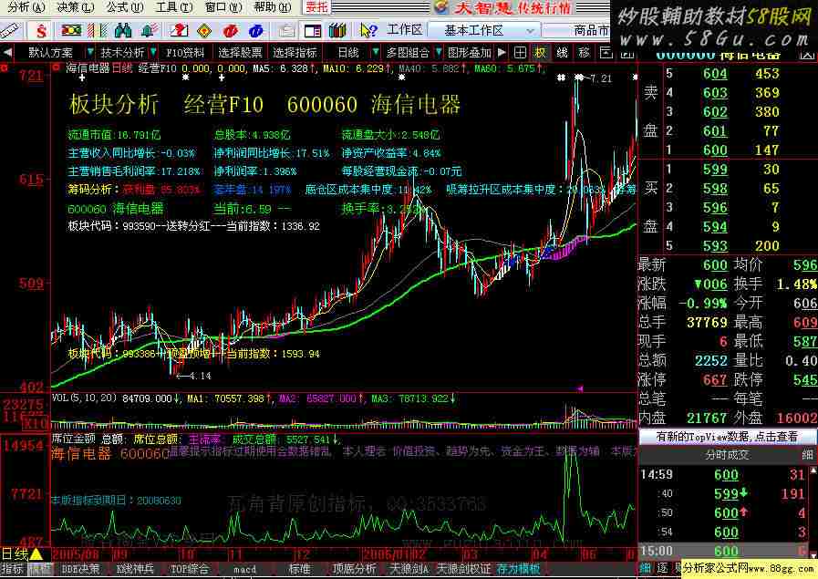Expand dropdown arrow before F10资料
Viewport: 818px width, 579px height.
[153, 52]
